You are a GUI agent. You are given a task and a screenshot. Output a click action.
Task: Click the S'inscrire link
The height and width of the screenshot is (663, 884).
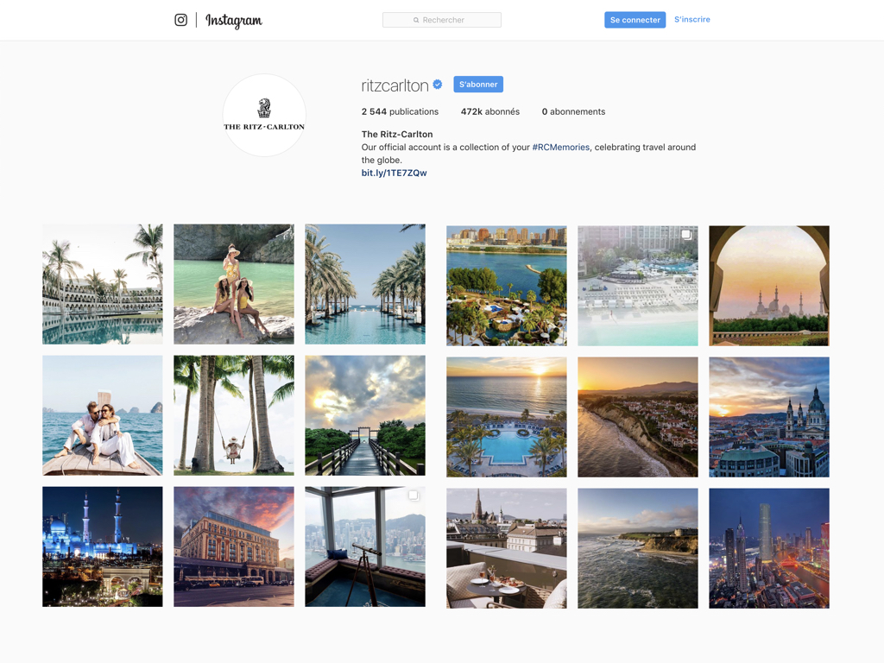[x=691, y=20]
